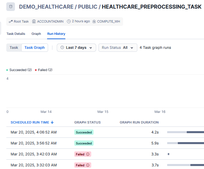Click the Mar 15 axis label
204x169 pixels.
pyautogui.click(x=103, y=112)
